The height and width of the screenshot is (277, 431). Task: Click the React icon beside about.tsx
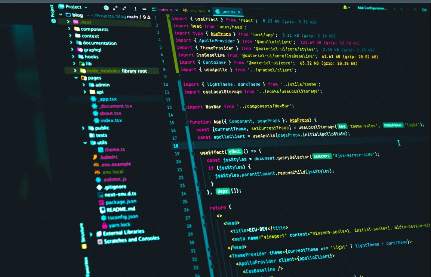pos(95,113)
